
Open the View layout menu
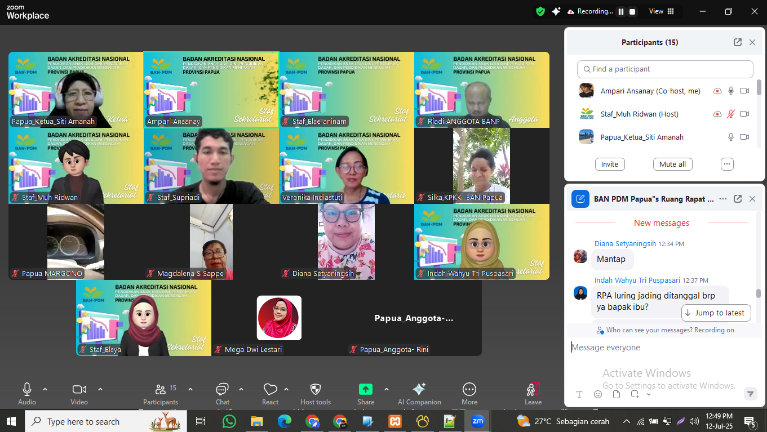[x=661, y=11]
